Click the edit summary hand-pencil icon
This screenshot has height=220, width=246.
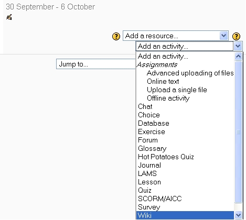9,17
